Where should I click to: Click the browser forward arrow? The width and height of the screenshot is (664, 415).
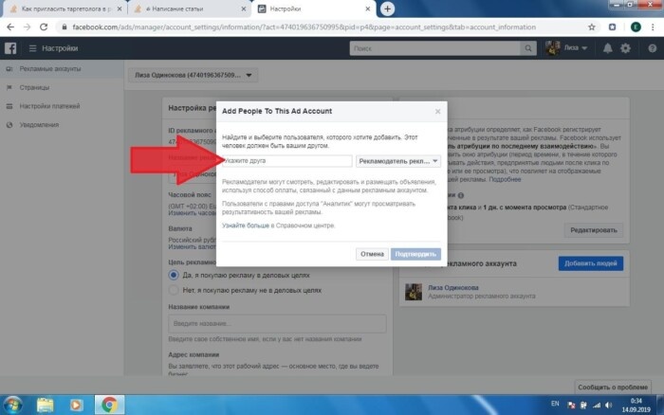[x=28, y=27]
